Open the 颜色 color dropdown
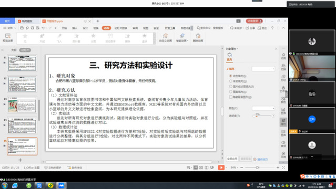 pos(263,108)
